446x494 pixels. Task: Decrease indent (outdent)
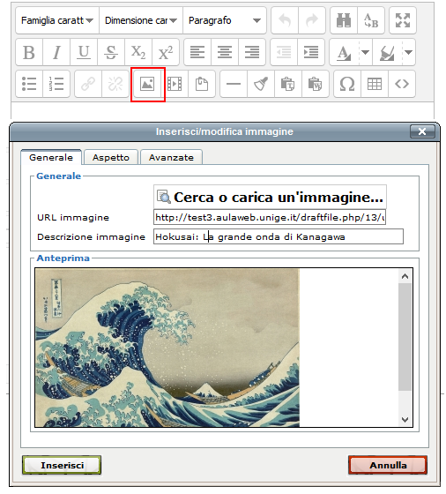point(284,52)
